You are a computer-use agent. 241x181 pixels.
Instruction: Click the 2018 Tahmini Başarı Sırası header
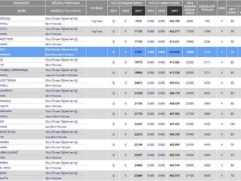(x=189, y=8)
